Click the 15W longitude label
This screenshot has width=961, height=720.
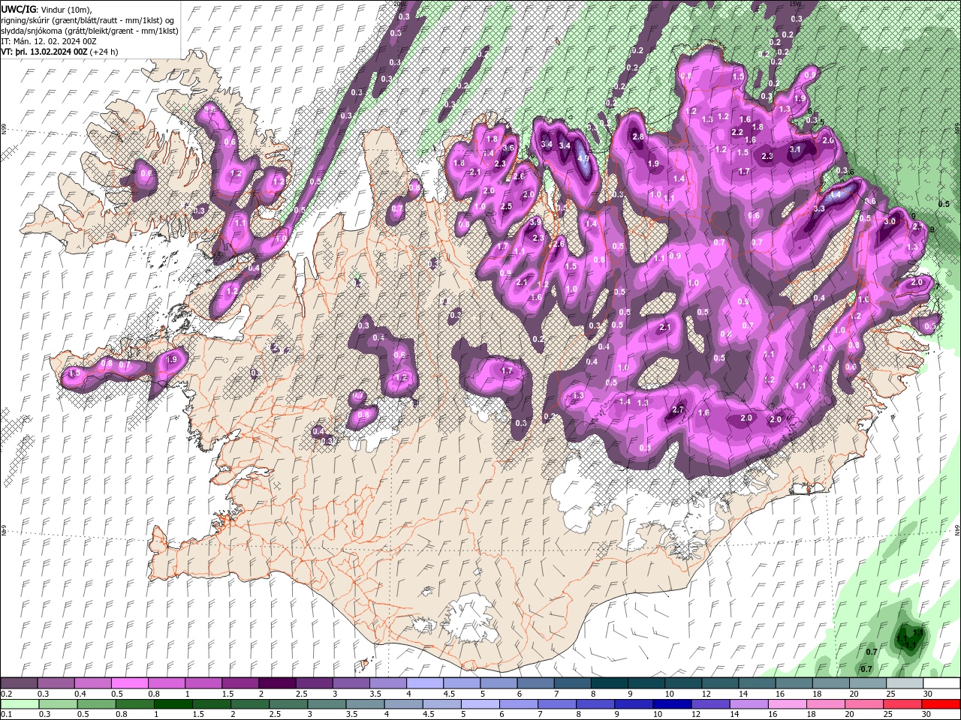(795, 4)
